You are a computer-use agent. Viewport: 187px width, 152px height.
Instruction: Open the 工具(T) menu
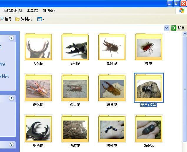[32, 11]
